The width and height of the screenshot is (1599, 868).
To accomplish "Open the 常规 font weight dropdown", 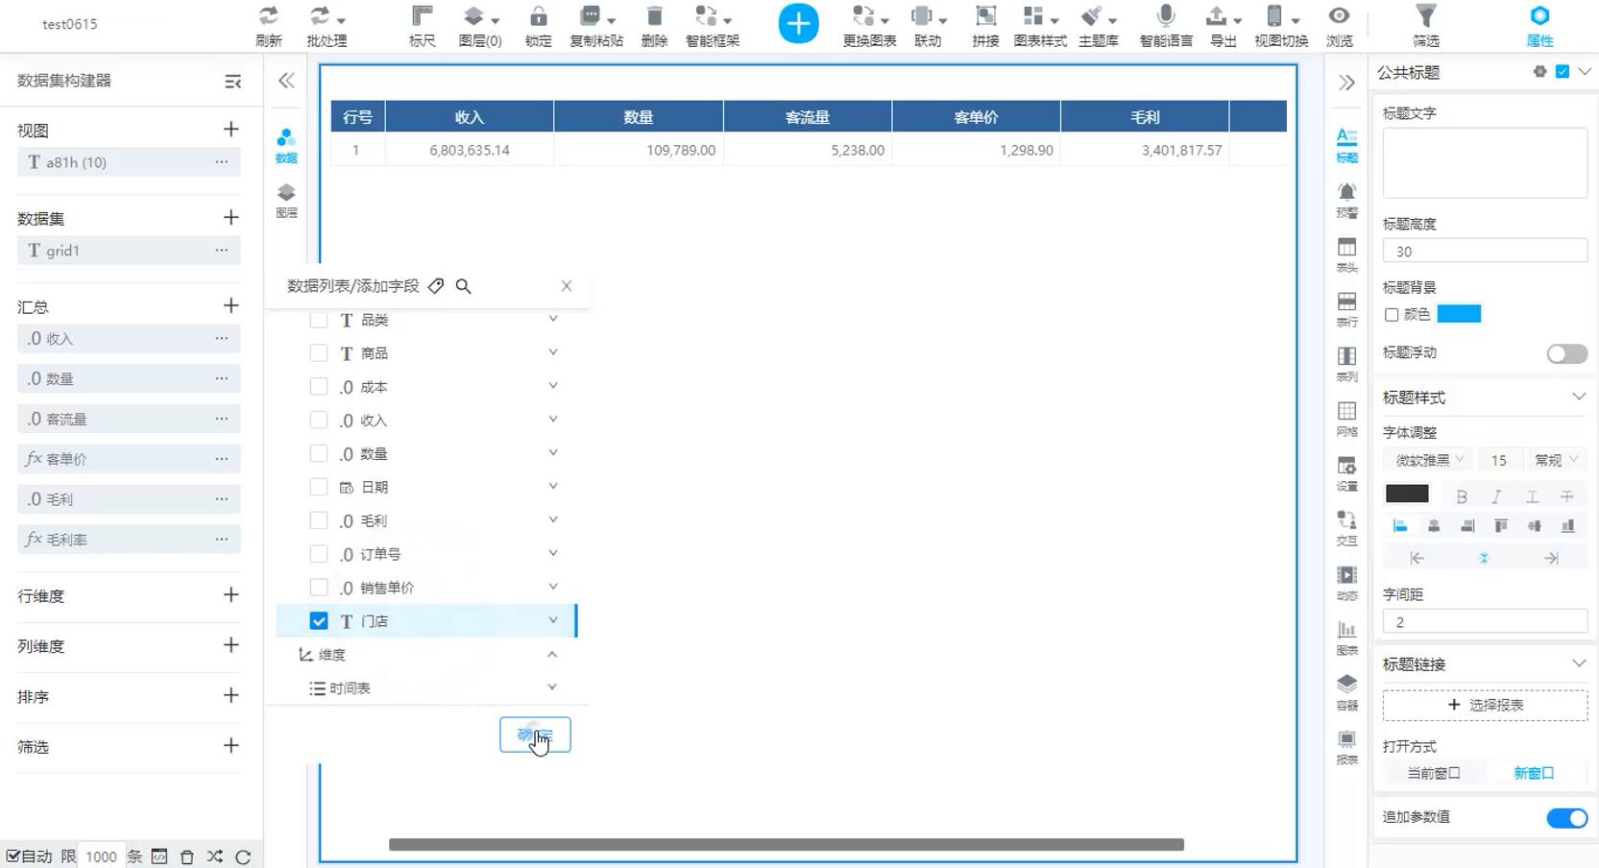I will 1557,460.
